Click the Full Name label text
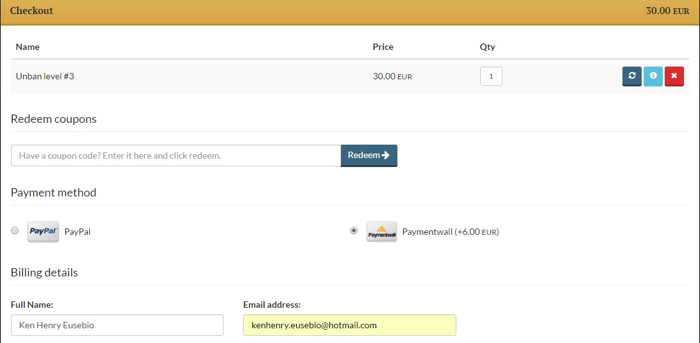Image resolution: width=700 pixels, height=343 pixels. [32, 305]
